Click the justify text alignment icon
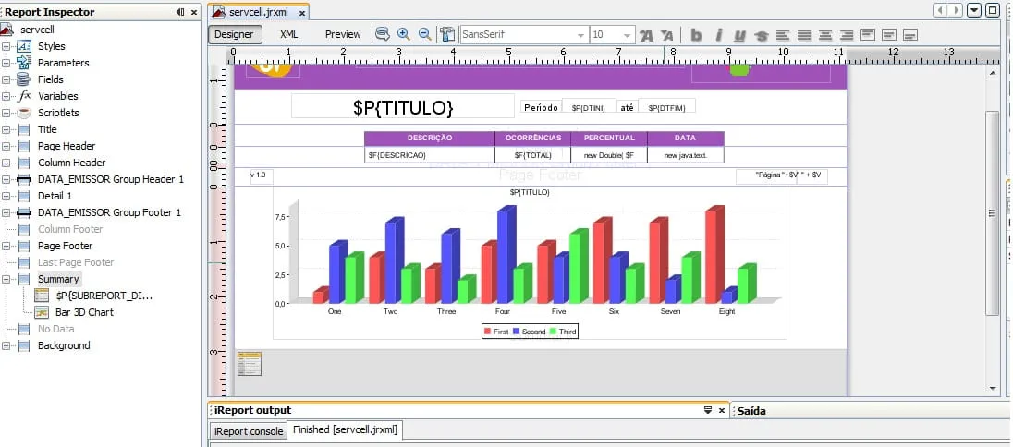The image size is (1013, 447). pos(804,35)
